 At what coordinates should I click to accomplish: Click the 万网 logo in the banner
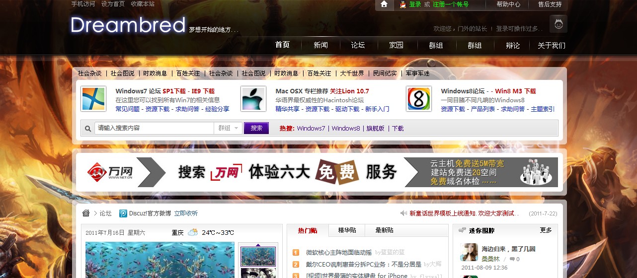(x=110, y=172)
